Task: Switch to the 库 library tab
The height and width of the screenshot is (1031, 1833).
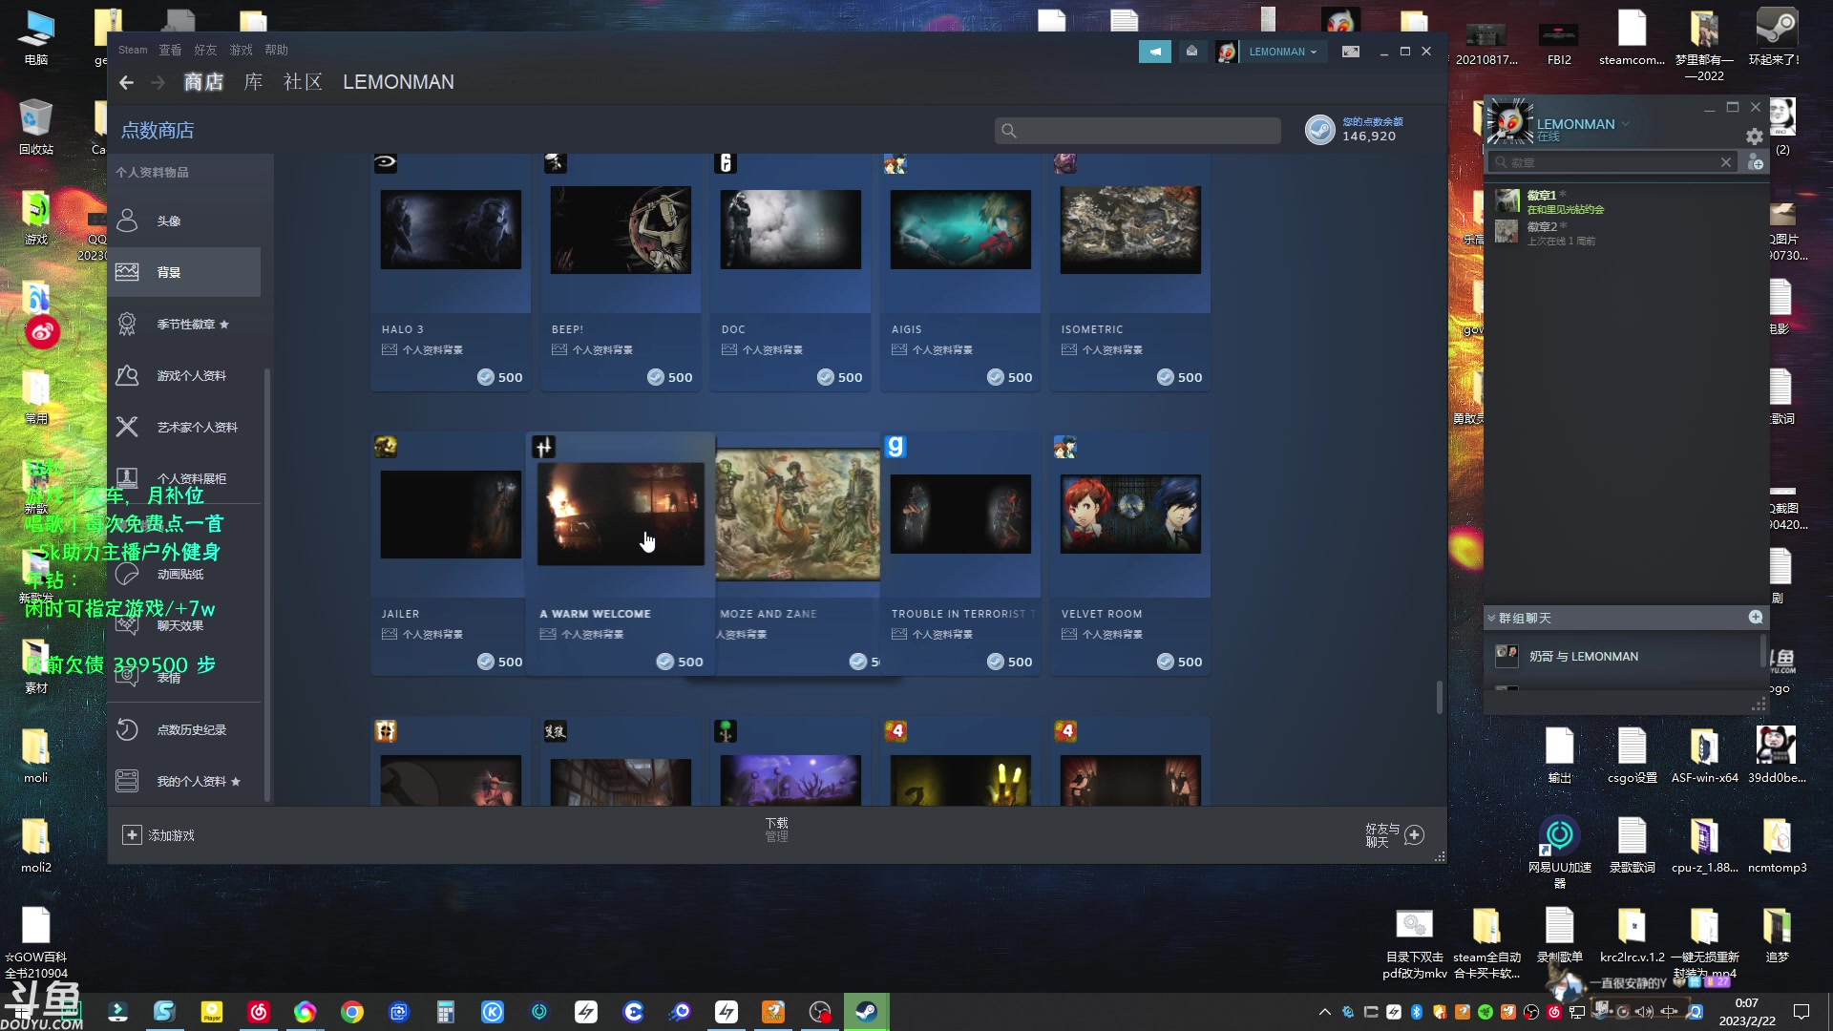Action: (x=253, y=82)
